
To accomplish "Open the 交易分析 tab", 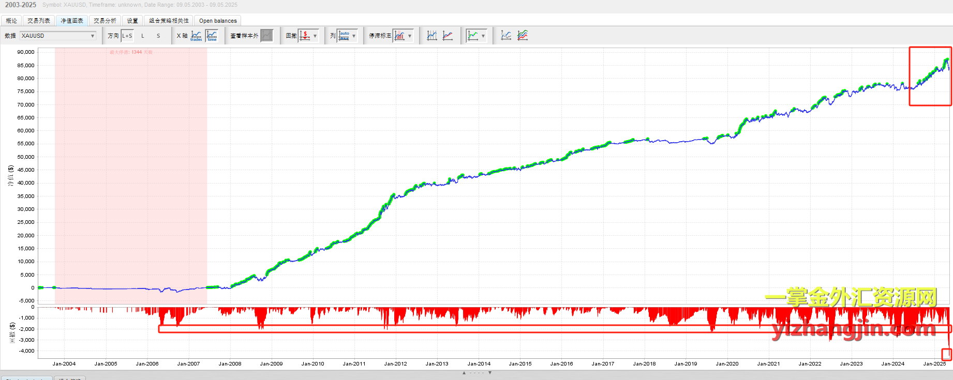I will click(x=105, y=21).
